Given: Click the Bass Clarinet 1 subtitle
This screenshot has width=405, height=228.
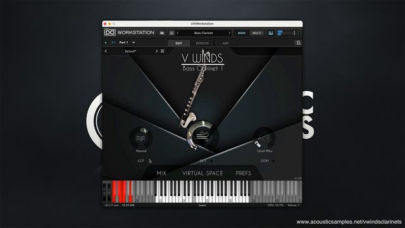Looking at the screenshot, I should (x=202, y=69).
